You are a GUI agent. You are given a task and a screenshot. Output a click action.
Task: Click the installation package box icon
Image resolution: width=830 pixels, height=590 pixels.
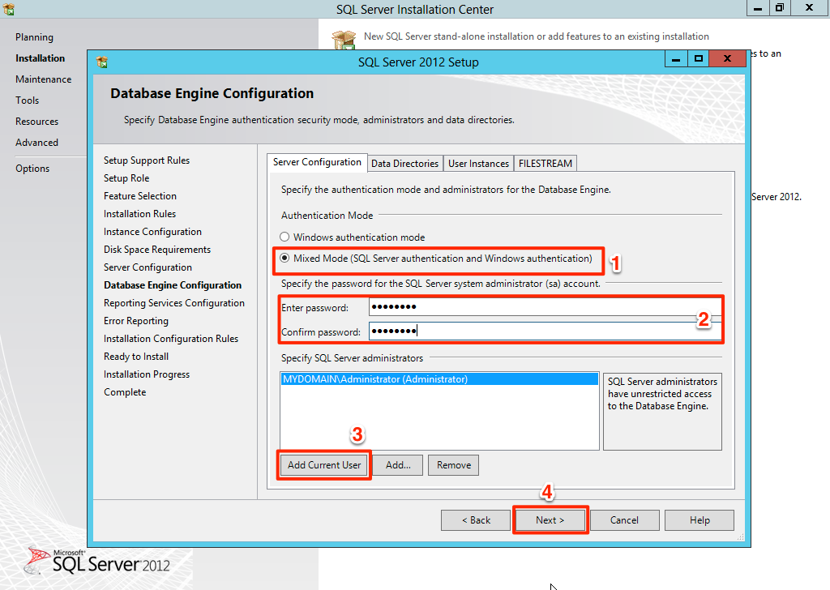(344, 41)
